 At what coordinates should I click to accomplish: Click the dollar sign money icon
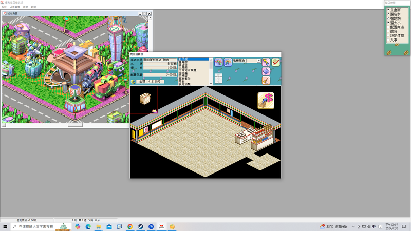[133, 82]
